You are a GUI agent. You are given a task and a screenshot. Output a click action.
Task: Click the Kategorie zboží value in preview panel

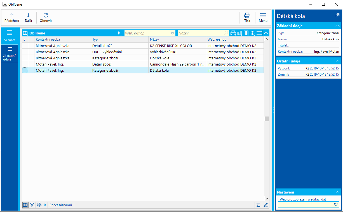pos(328,33)
